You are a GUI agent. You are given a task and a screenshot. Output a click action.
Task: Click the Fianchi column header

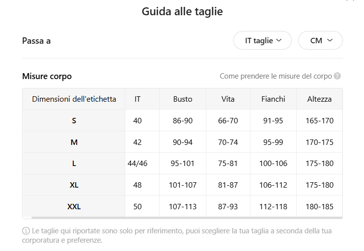pyautogui.click(x=274, y=99)
